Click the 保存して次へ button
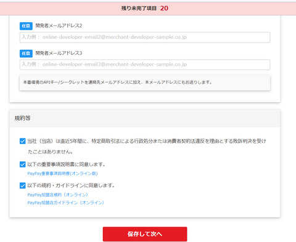This screenshot has width=296, height=242. (x=145, y=234)
